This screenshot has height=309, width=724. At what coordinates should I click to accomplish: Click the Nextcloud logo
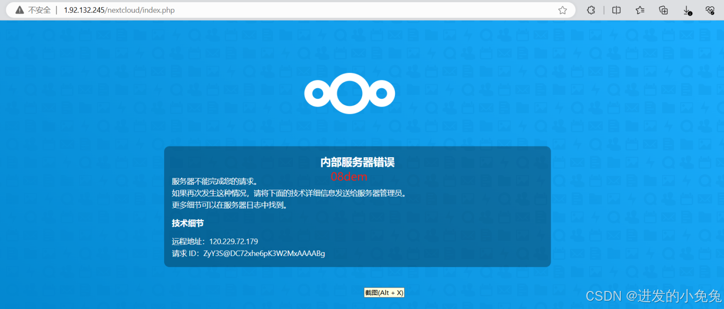350,93
